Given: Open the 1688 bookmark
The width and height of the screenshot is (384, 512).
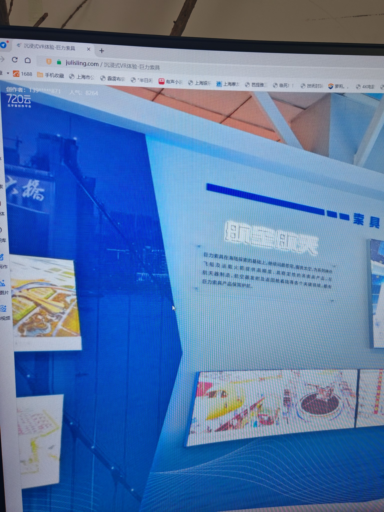Looking at the screenshot, I should [x=23, y=74].
